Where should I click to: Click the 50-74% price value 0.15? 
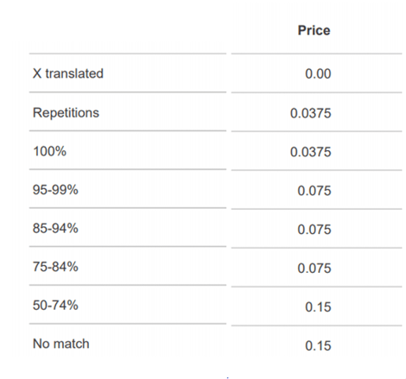tap(318, 307)
